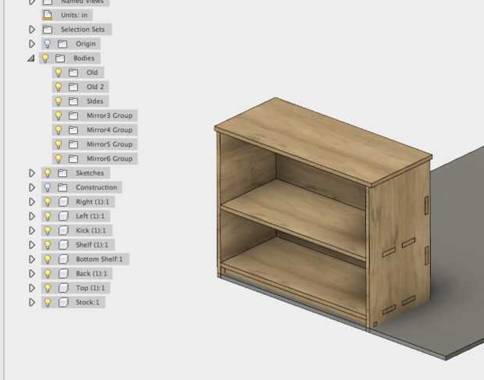Hide the Old bodies group
This screenshot has height=380, width=484.
59,73
